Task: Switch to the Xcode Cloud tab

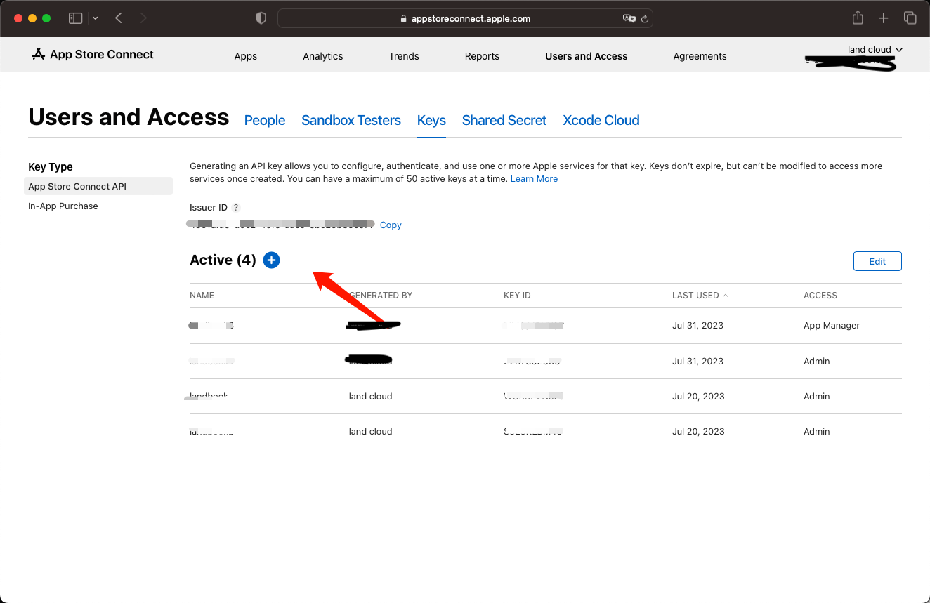Action: click(x=601, y=120)
